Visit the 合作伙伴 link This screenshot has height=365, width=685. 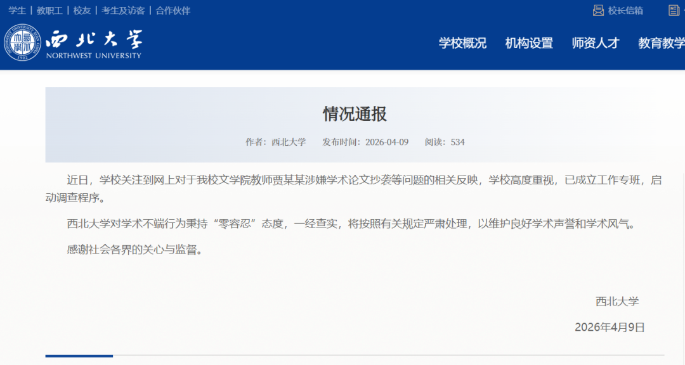[173, 10]
